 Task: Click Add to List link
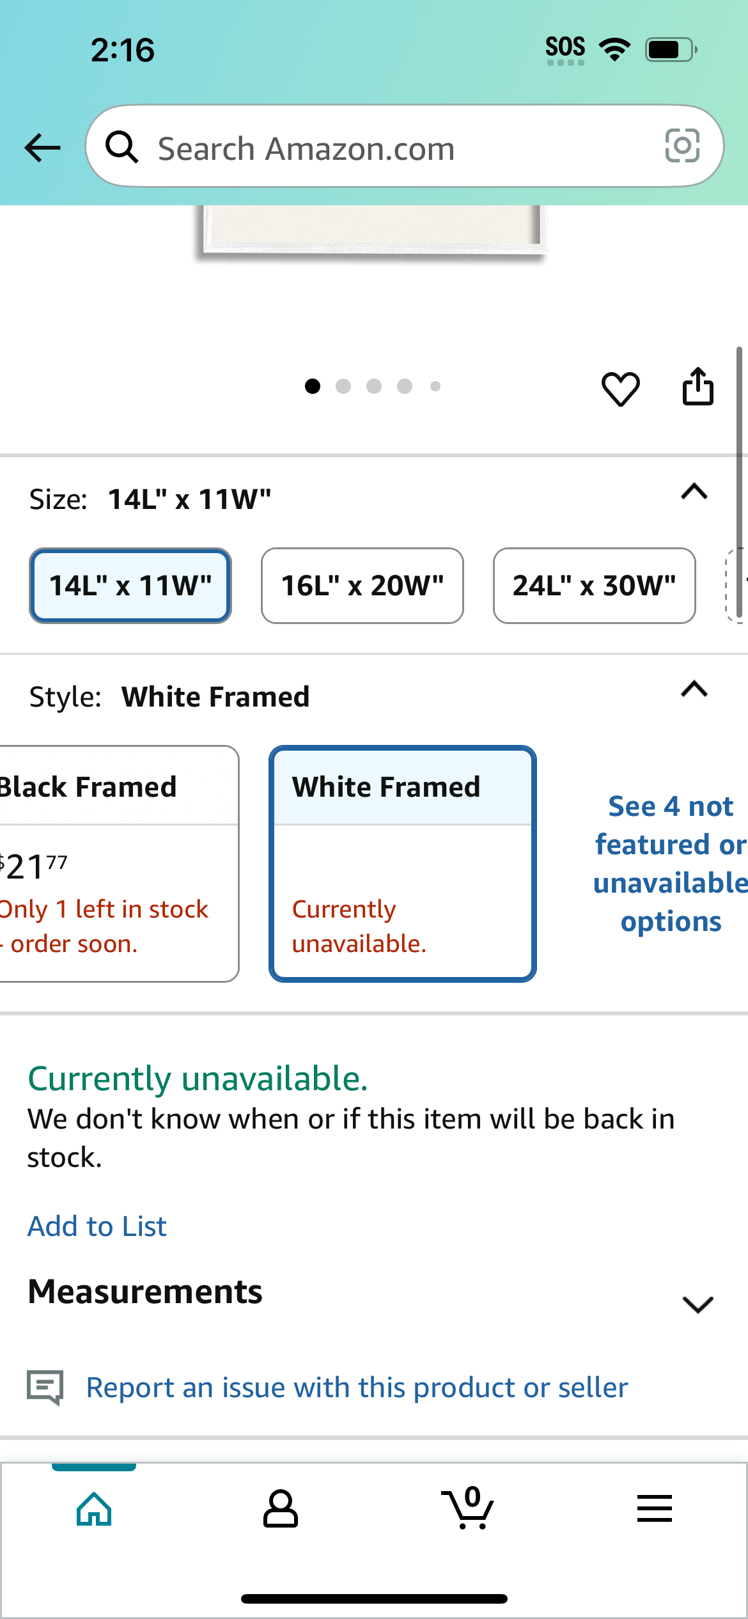97,1226
